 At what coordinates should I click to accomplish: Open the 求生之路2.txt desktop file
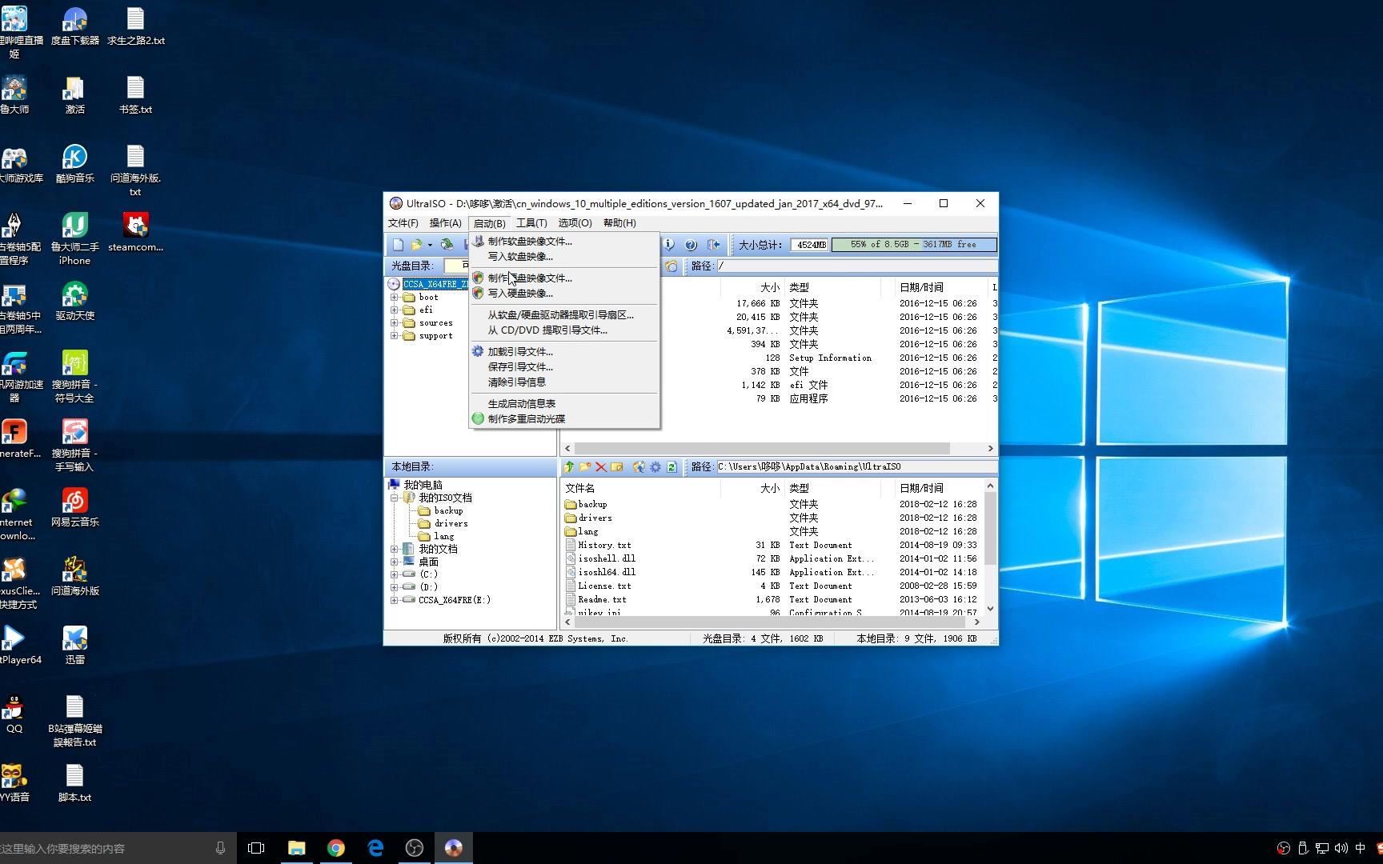tap(135, 27)
